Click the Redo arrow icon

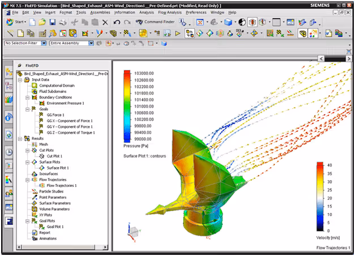point(127,22)
